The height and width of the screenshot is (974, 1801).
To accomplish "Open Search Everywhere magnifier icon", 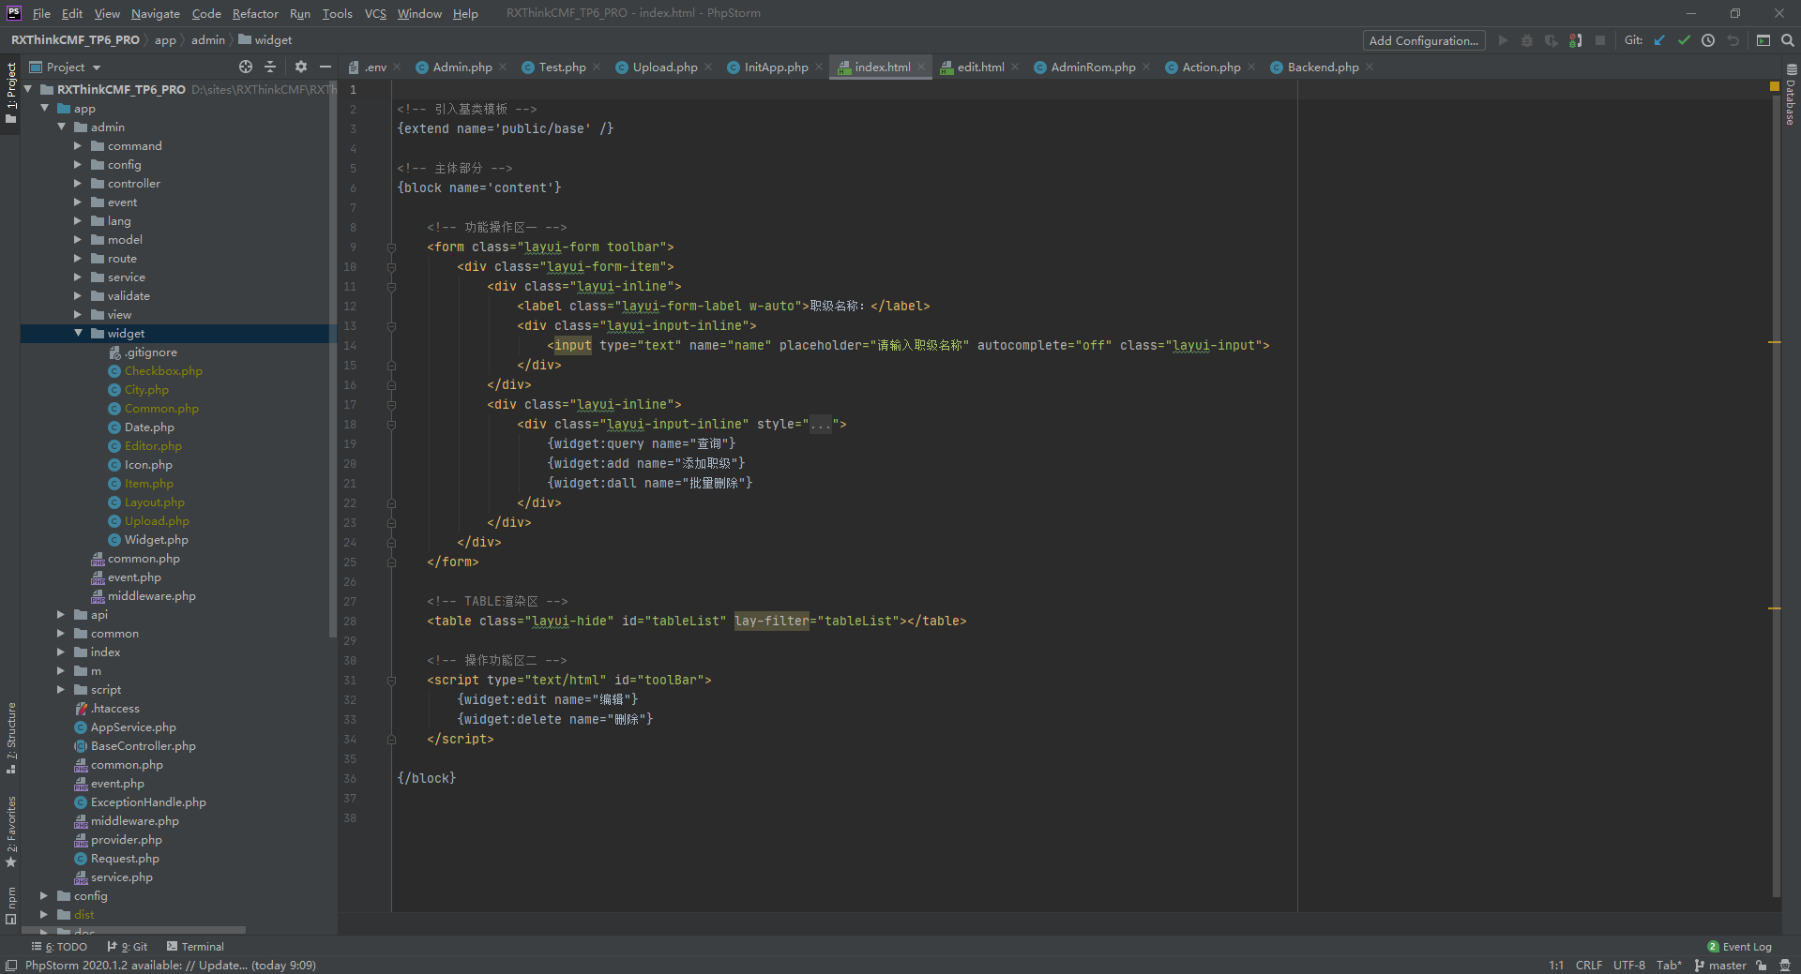I will pos(1788,40).
